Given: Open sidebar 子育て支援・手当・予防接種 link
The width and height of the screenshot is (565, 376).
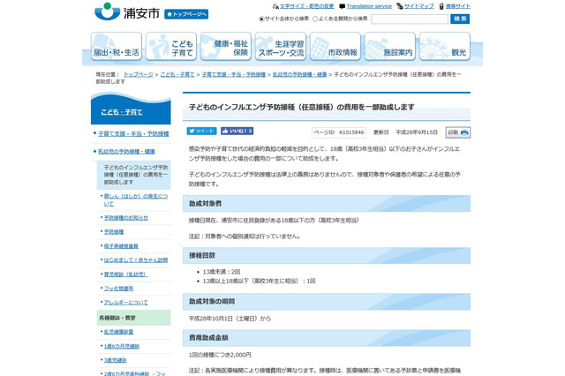Looking at the screenshot, I should click(x=133, y=134).
